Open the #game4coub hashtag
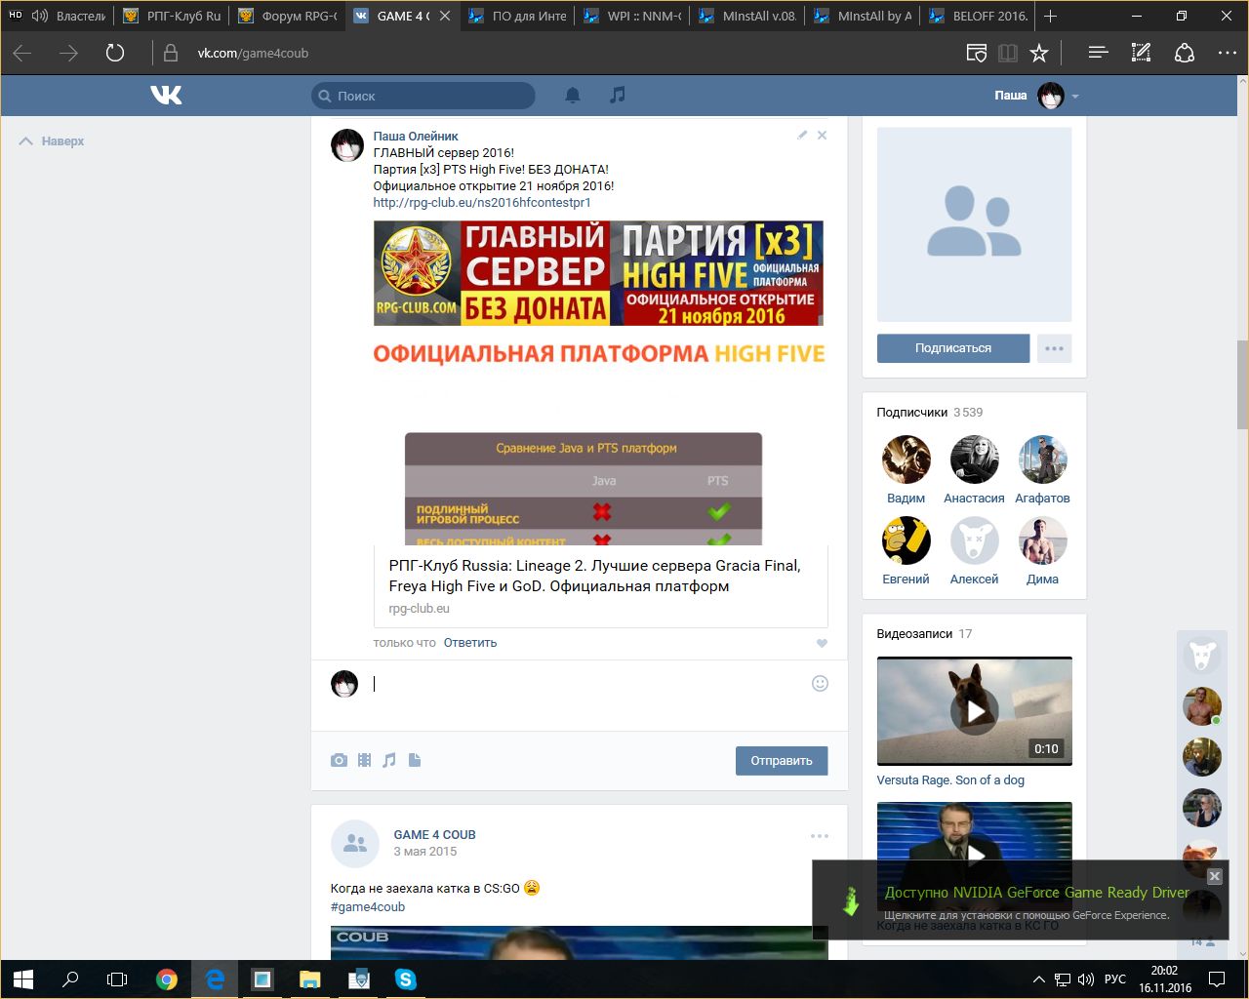The height and width of the screenshot is (999, 1249). click(x=368, y=907)
